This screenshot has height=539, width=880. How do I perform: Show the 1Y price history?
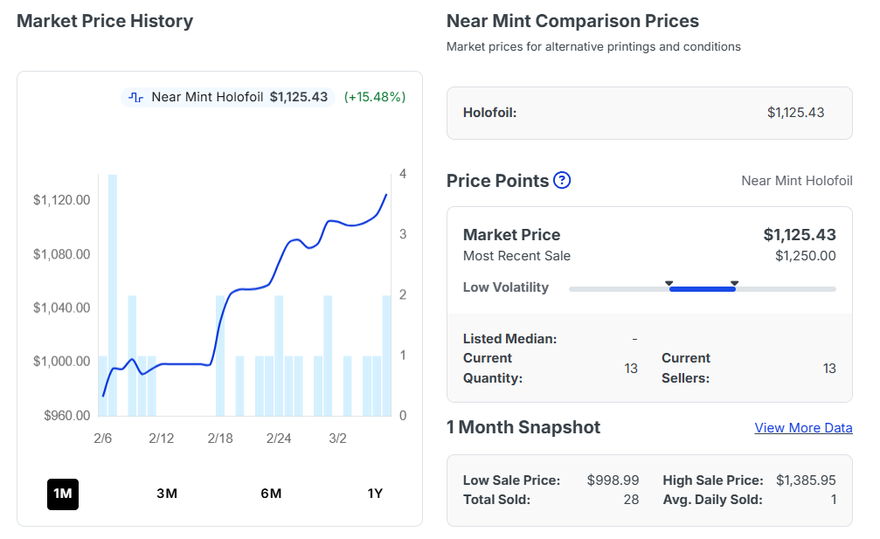click(375, 494)
